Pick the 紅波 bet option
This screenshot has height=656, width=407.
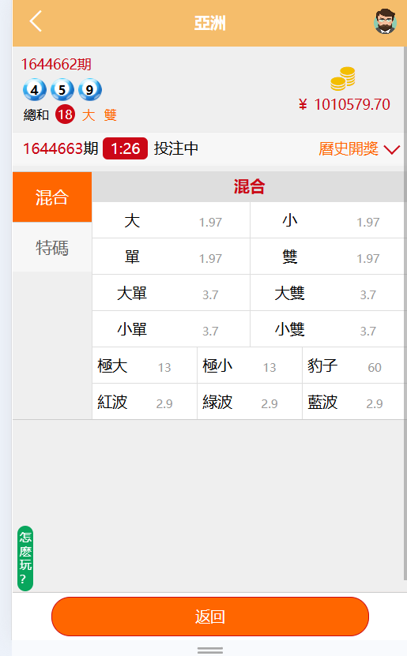145,402
